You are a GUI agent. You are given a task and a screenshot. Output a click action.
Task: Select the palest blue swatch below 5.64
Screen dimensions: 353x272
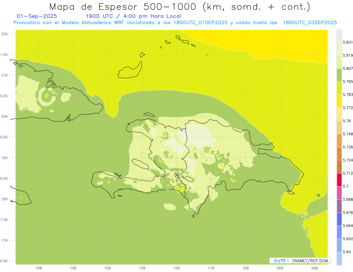pos(339,259)
